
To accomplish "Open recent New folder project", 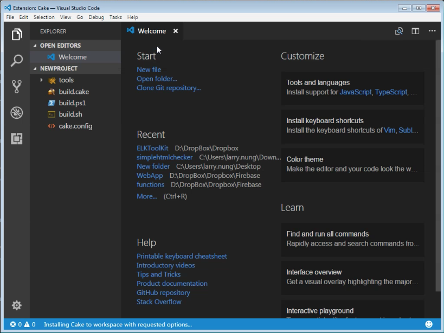I will pos(153,166).
